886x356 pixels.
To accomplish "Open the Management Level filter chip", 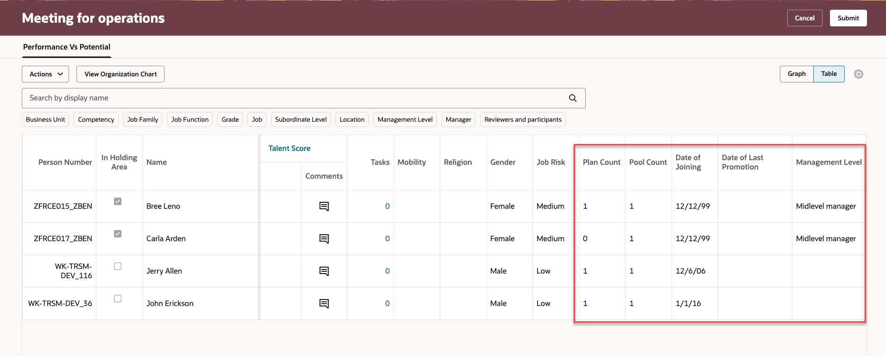I will click(x=405, y=119).
